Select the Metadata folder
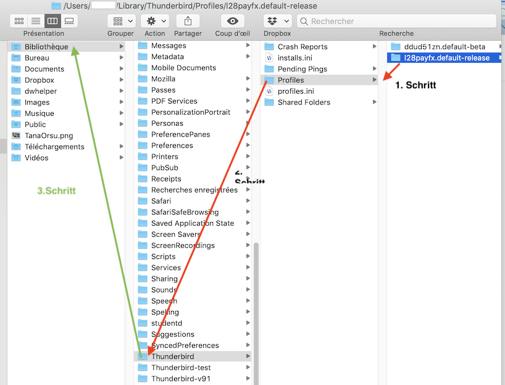Screen dimensions: 505x385 tap(193, 57)
